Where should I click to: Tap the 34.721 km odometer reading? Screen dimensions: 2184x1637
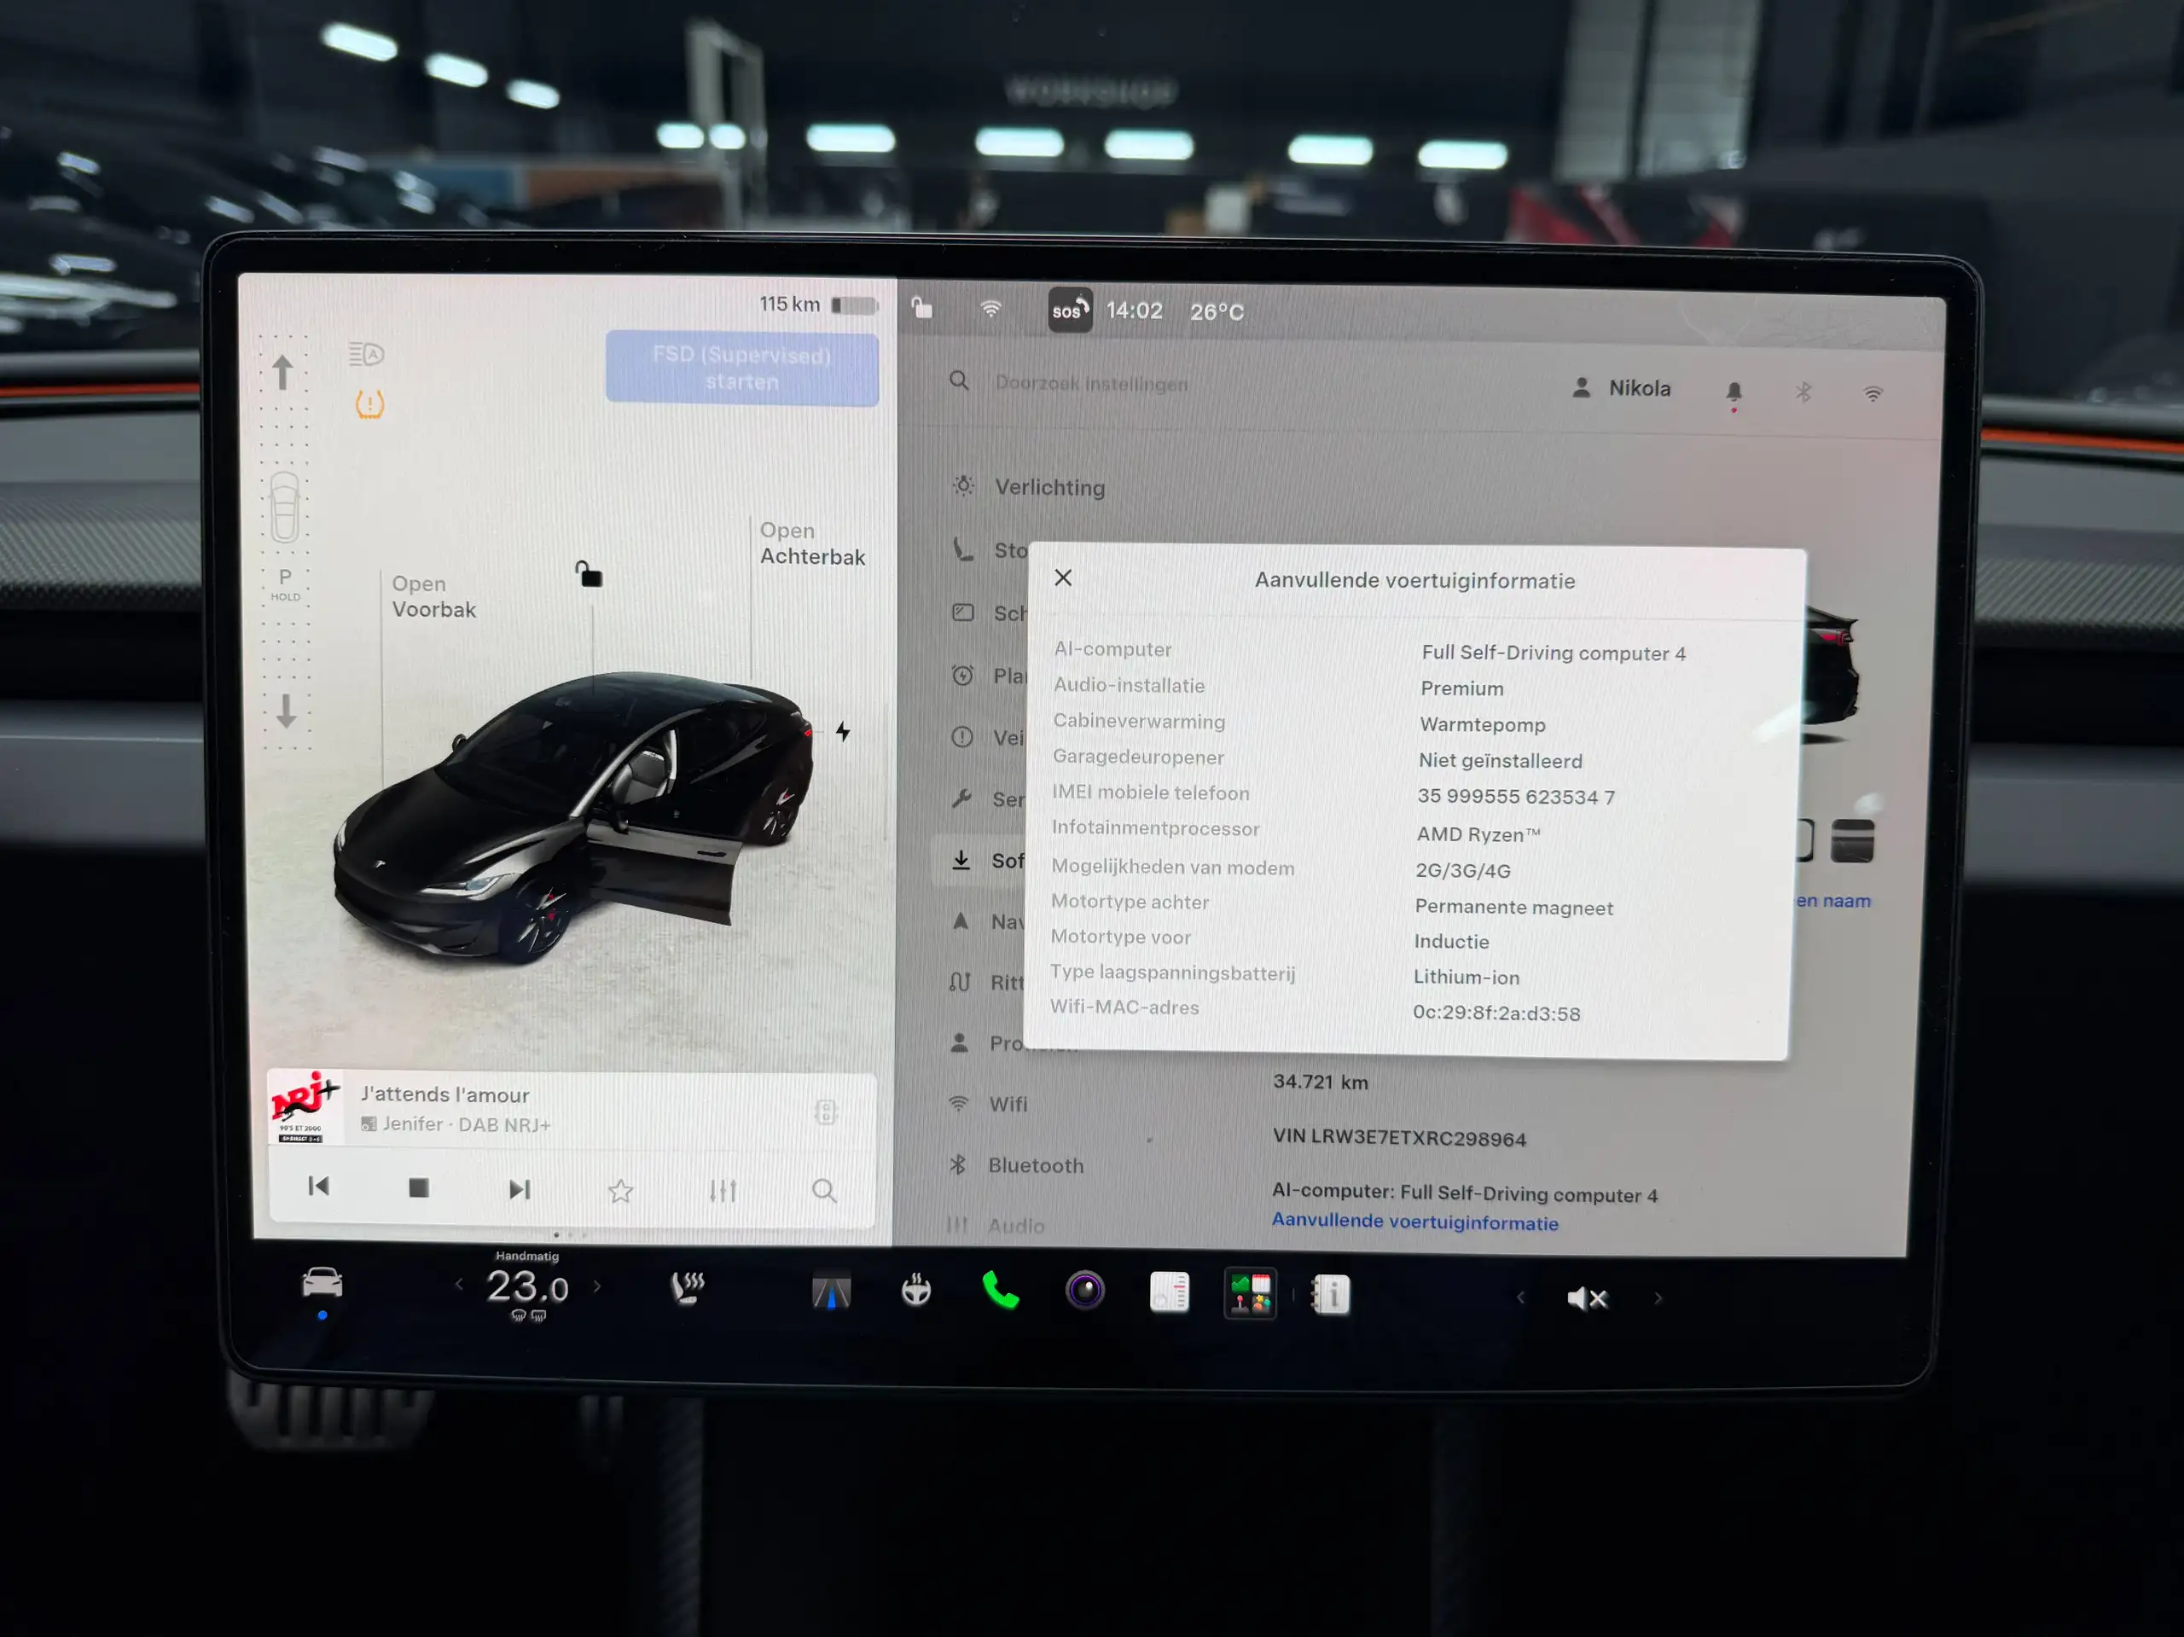(x=1320, y=1083)
